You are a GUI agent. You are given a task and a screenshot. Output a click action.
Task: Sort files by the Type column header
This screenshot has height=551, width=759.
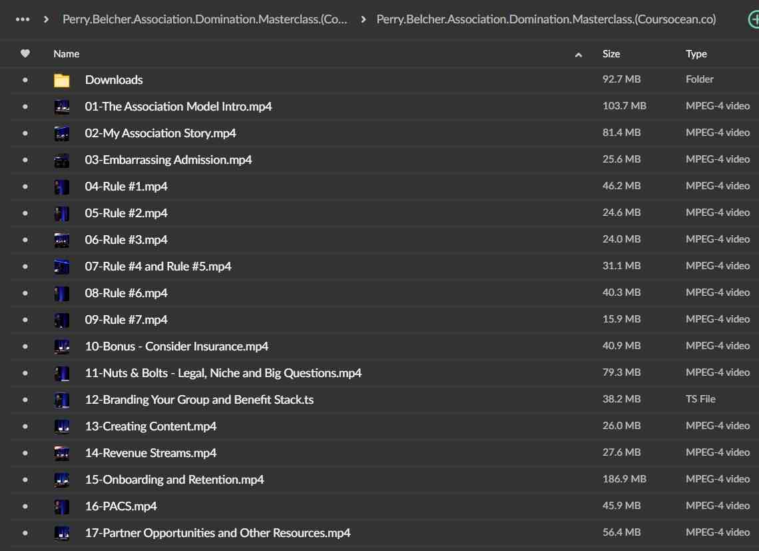(x=696, y=54)
